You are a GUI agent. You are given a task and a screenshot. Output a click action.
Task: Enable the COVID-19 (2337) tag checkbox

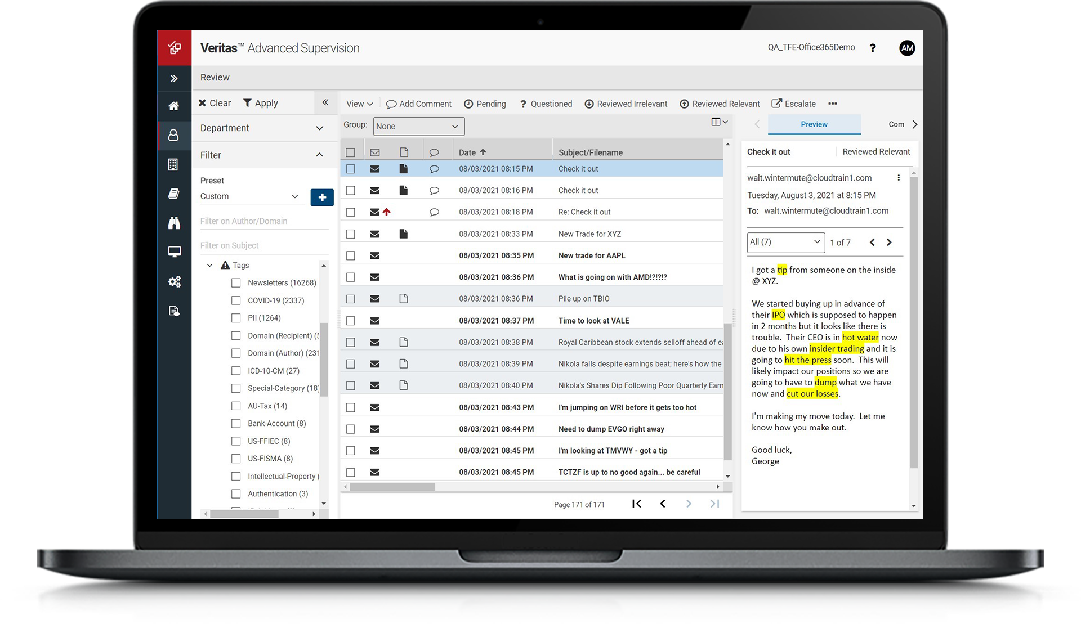click(236, 300)
